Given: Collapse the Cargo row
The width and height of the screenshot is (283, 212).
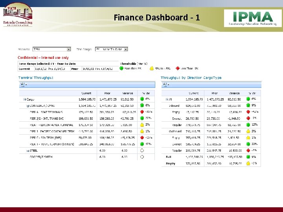Looking at the screenshot, I should pos(25,99).
